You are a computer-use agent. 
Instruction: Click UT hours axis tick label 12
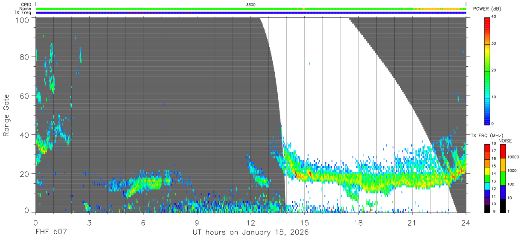point(250,223)
